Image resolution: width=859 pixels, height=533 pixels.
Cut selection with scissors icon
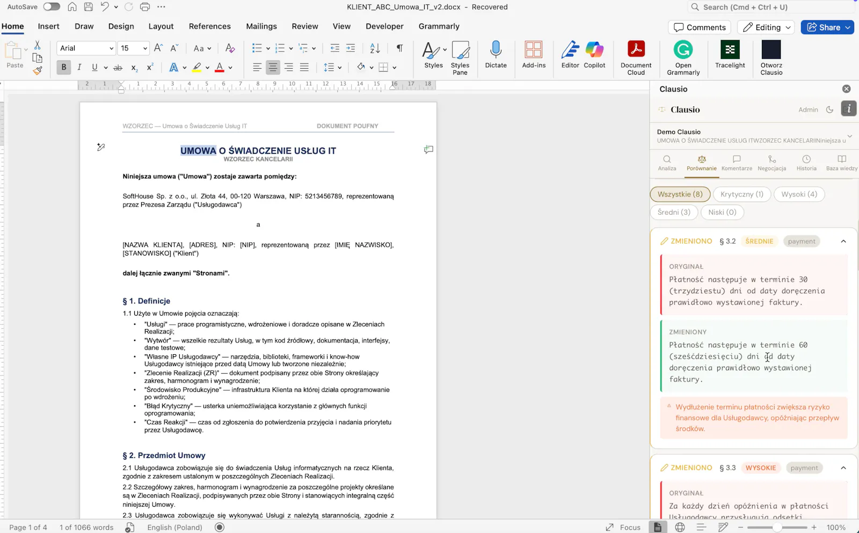(37, 45)
